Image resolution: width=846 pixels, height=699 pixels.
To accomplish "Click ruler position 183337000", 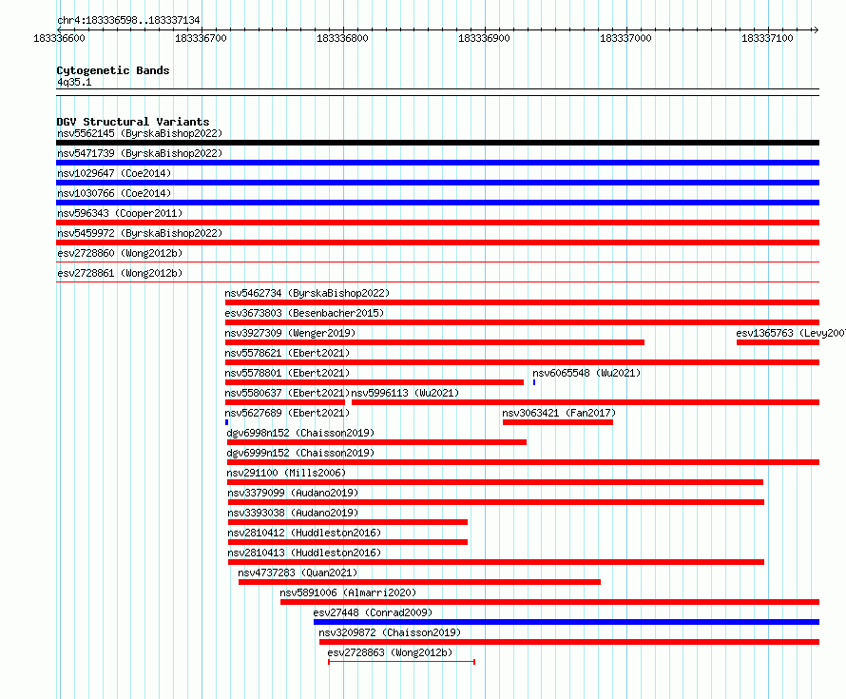I will point(625,38).
